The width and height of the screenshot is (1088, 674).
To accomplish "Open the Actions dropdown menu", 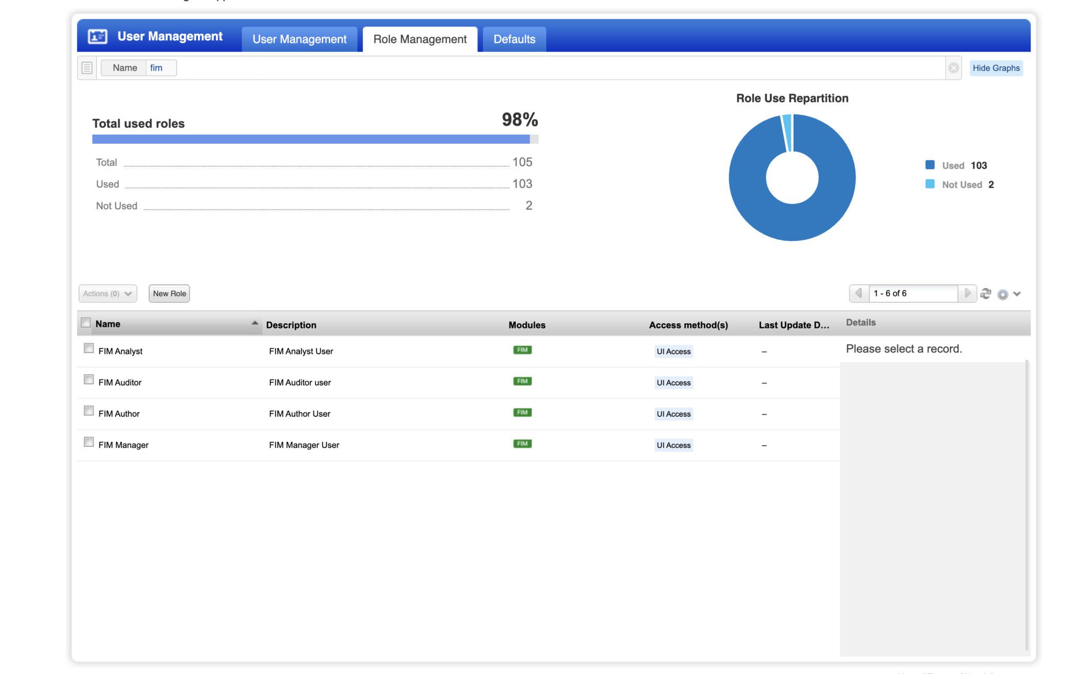I will (107, 293).
